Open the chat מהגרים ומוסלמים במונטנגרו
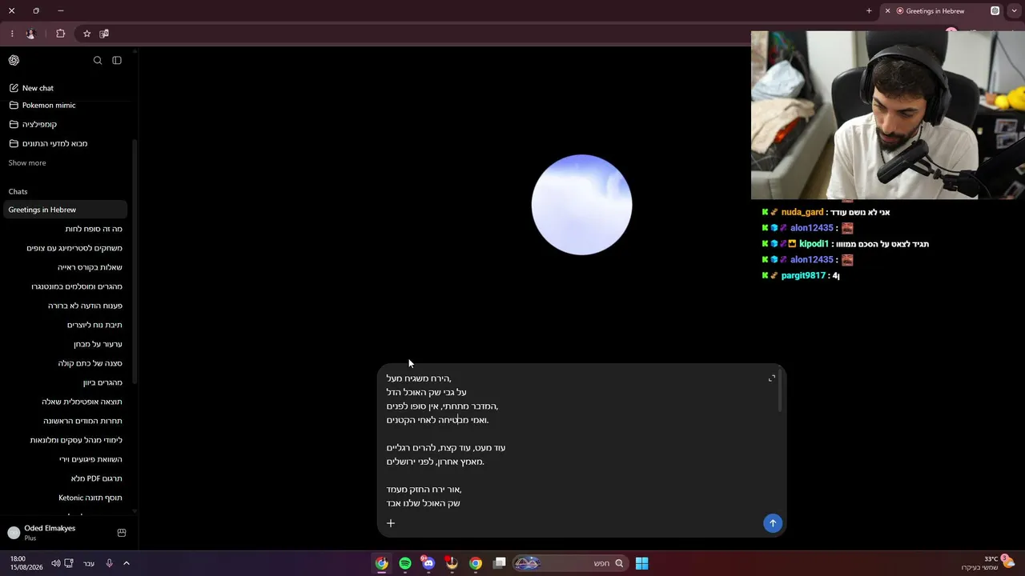Screen dimensions: 1025x576 coord(64,286)
